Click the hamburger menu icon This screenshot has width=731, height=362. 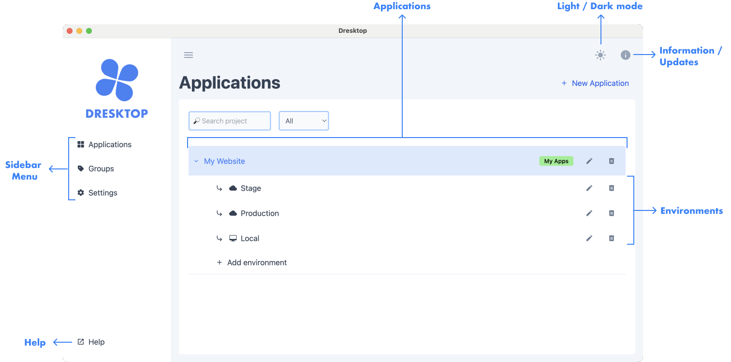(x=188, y=55)
